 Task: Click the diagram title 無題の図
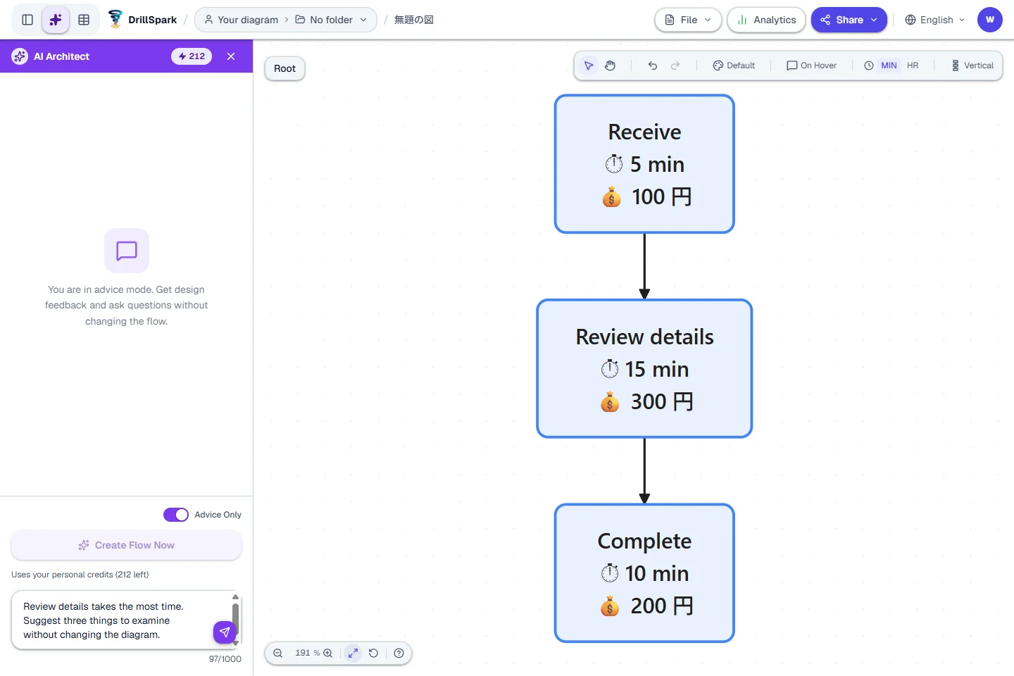coord(414,20)
